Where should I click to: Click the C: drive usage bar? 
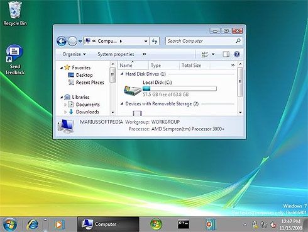(x=180, y=88)
